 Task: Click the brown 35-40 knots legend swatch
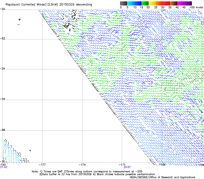(174, 3)
